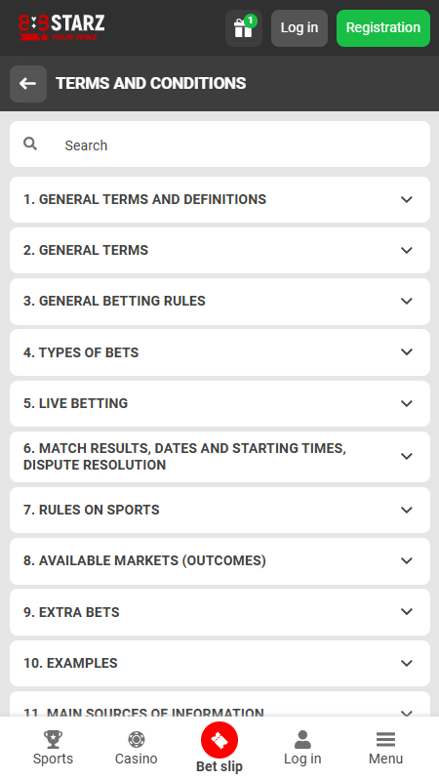This screenshot has width=439, height=781.
Task: Click the Search input field
Action: click(220, 144)
